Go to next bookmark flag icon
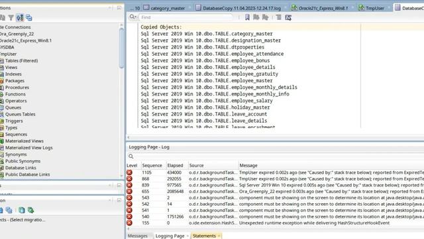 tap(265, 17)
